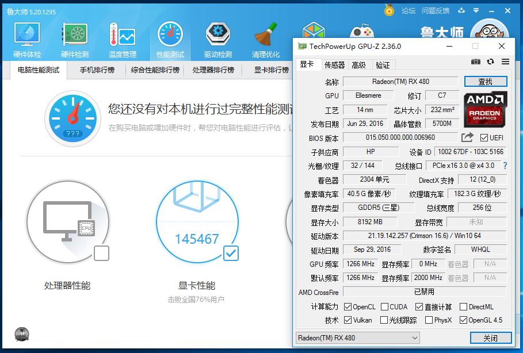Expand the Radeon(TM) RX 480 GPU dropdown

click(357, 337)
